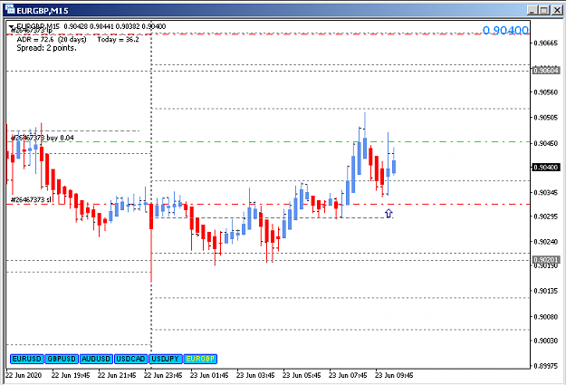Switch chart to USDJPY symbol button

tap(166, 359)
